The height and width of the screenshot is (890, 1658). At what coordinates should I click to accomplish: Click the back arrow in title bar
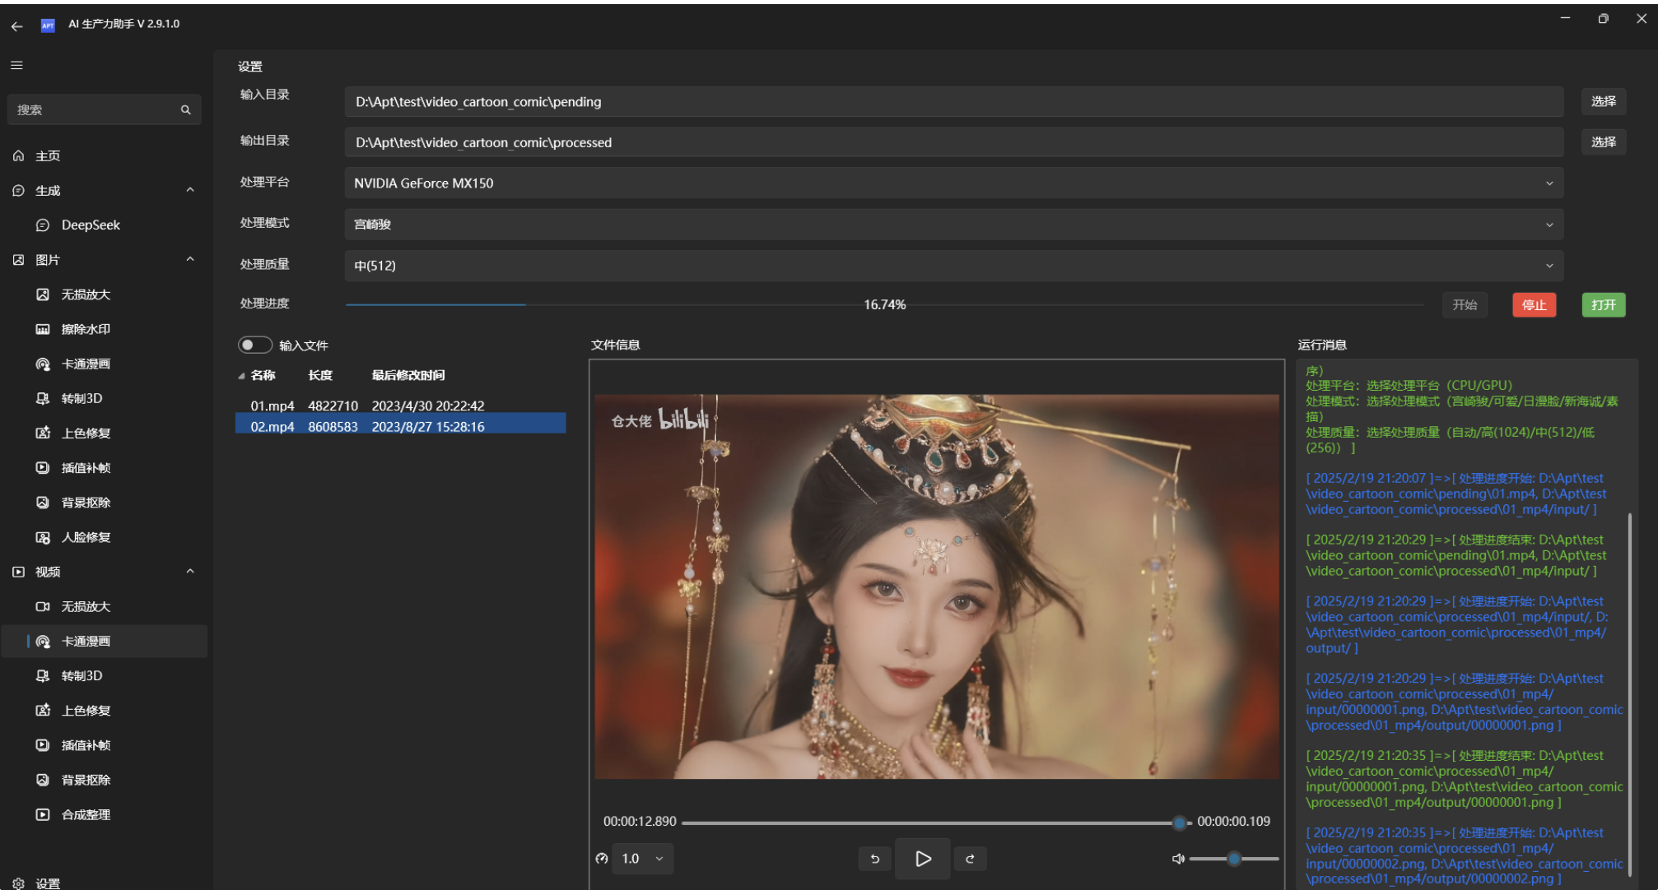(x=16, y=25)
